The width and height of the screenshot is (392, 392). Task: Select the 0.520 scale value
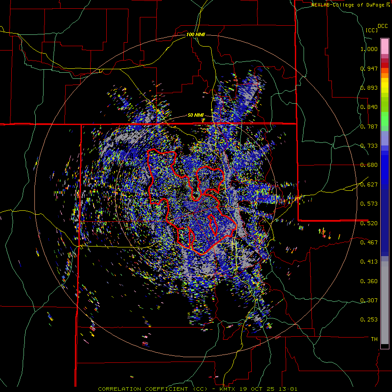click(x=369, y=223)
